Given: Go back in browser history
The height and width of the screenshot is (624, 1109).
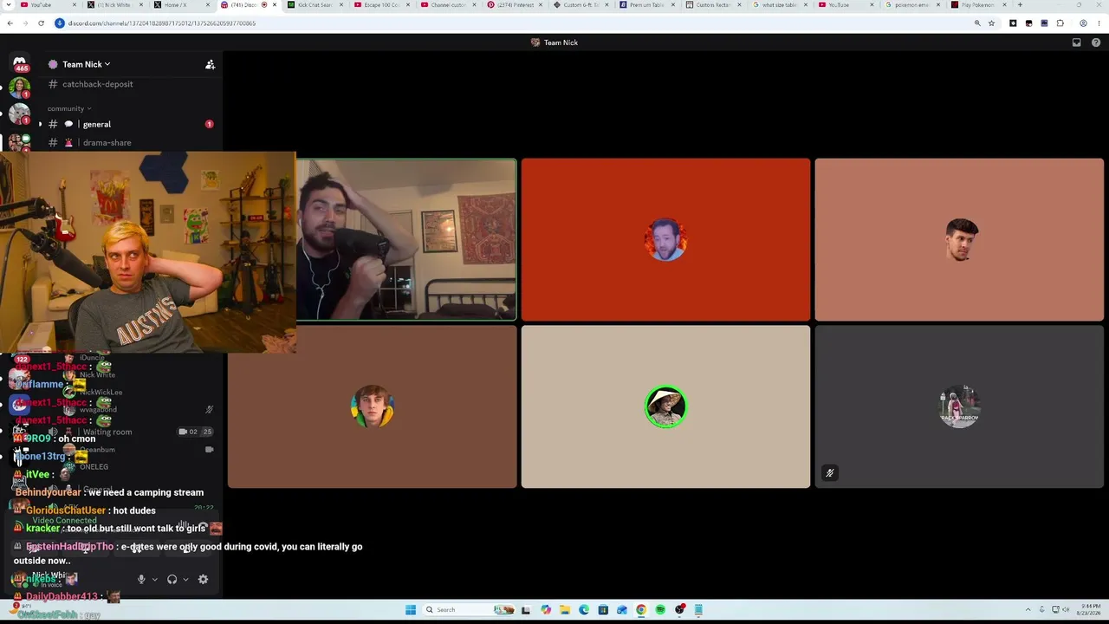Looking at the screenshot, I should coord(10,23).
